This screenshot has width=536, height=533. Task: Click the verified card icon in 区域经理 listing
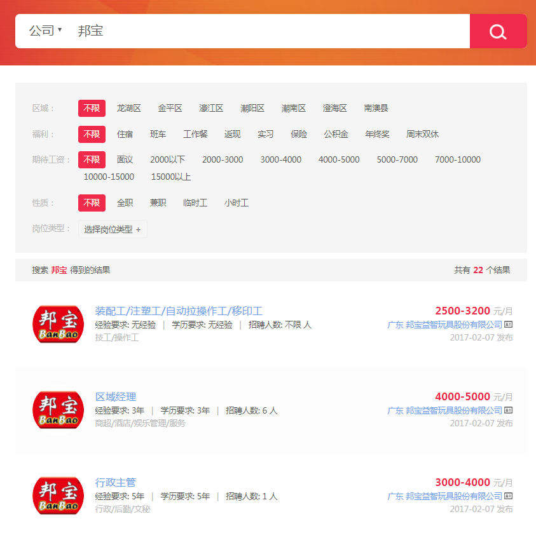(x=508, y=410)
